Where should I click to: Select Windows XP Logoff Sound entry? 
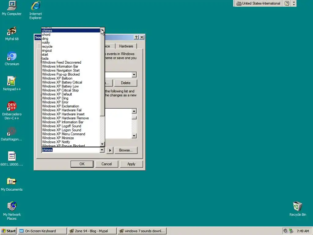tap(71, 126)
